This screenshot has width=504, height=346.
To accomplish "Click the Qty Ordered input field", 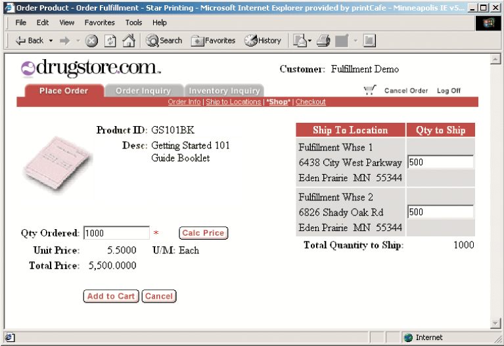I will 116,233.
